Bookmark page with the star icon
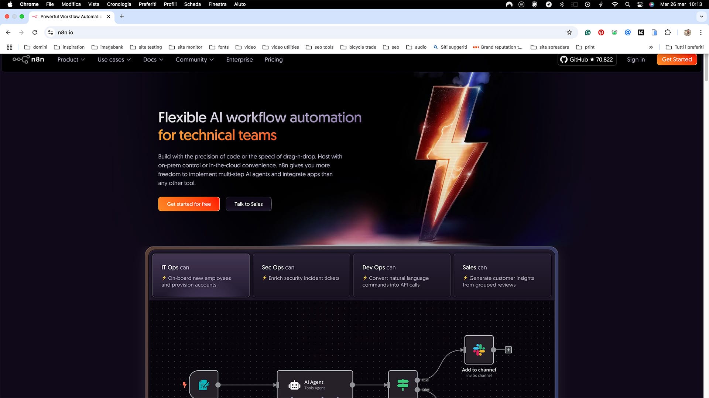Viewport: 709px width, 398px height. pos(569,32)
